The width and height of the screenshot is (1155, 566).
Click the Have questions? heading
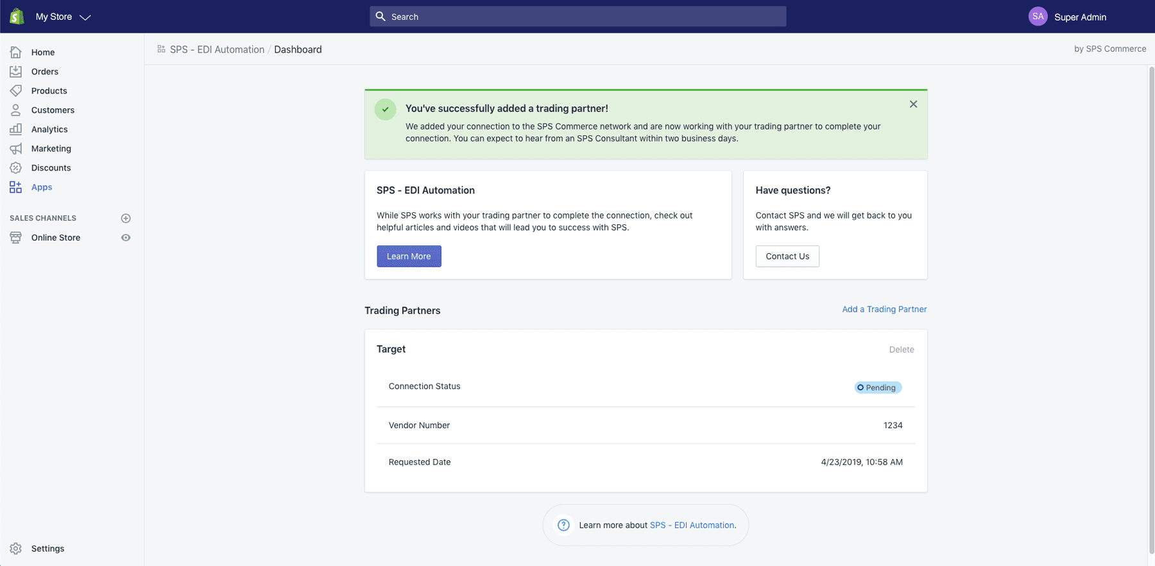pos(793,190)
